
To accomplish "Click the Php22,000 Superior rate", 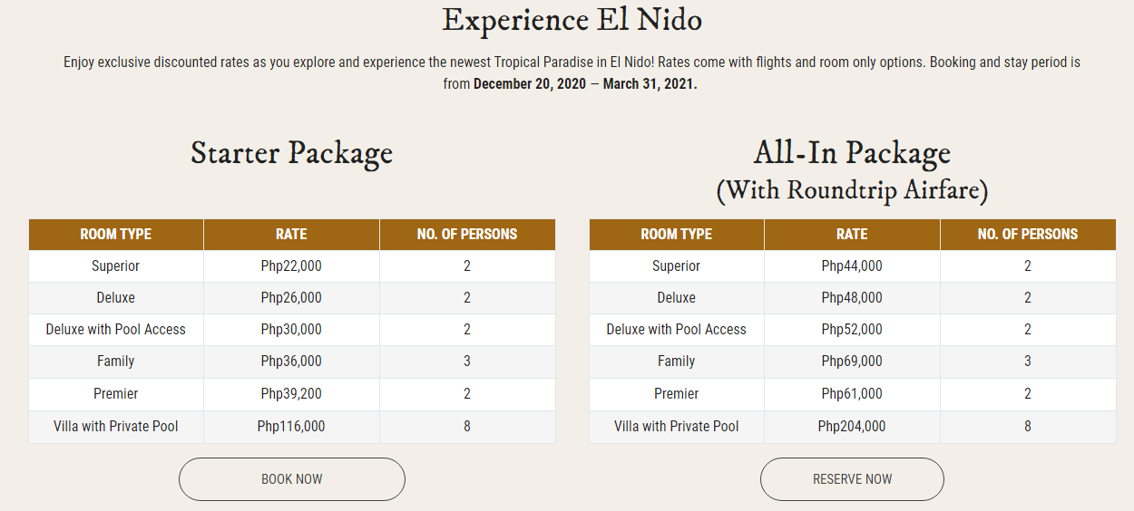I will point(291,266).
